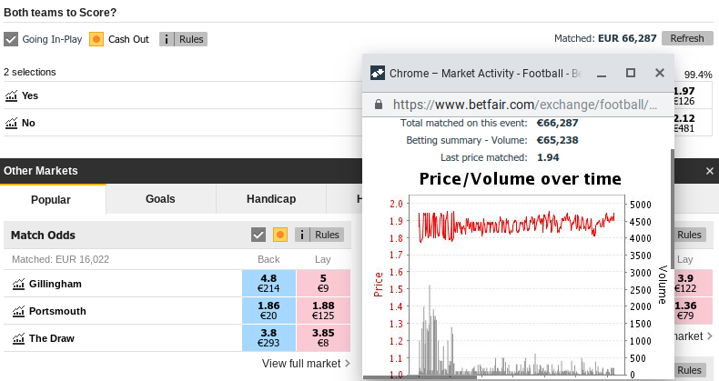
Task: Click The Draw selection name
Action: (x=52, y=338)
